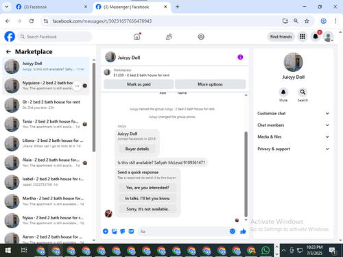Attach a file using the photo icon

(114, 231)
